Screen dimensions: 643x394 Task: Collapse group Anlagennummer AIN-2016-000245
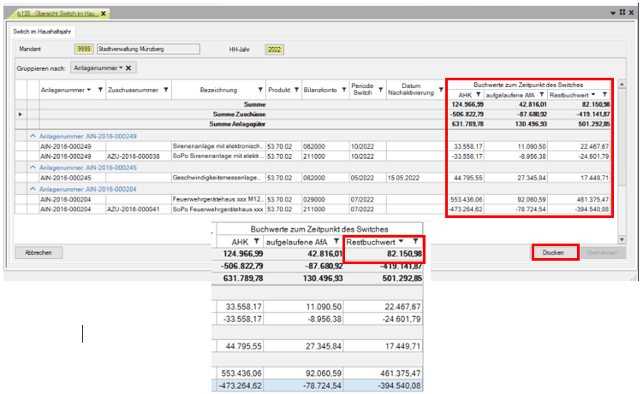click(x=33, y=168)
